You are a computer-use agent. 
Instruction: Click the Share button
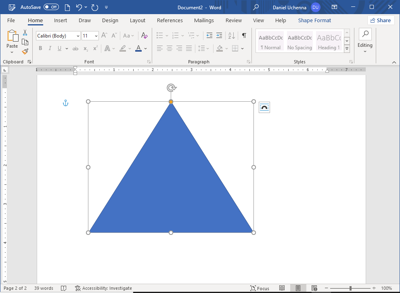point(381,20)
